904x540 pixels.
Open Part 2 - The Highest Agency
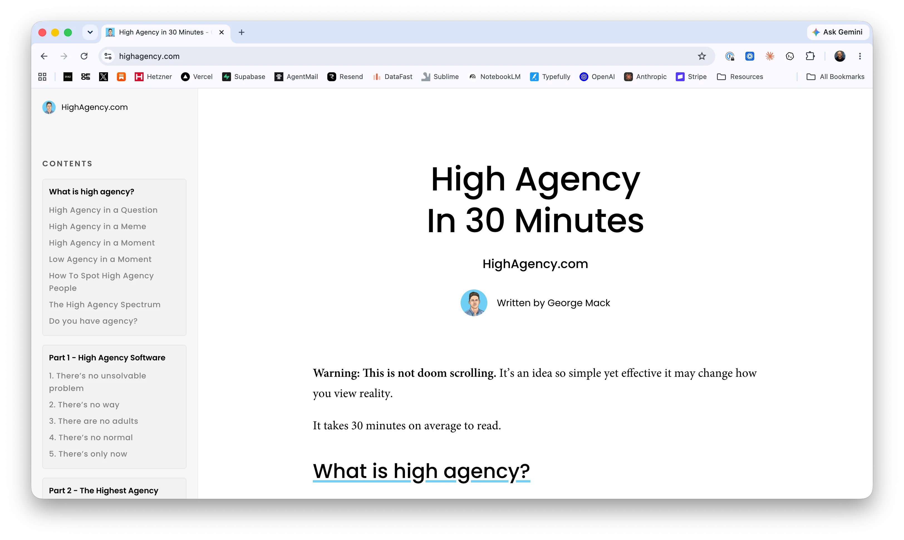click(104, 491)
